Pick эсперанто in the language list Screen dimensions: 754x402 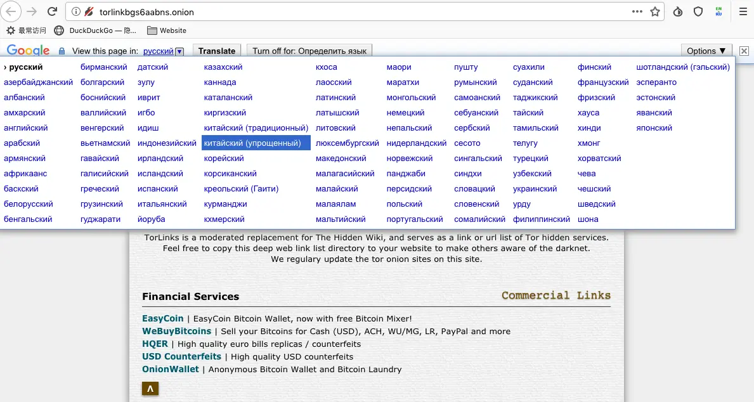(x=656, y=82)
